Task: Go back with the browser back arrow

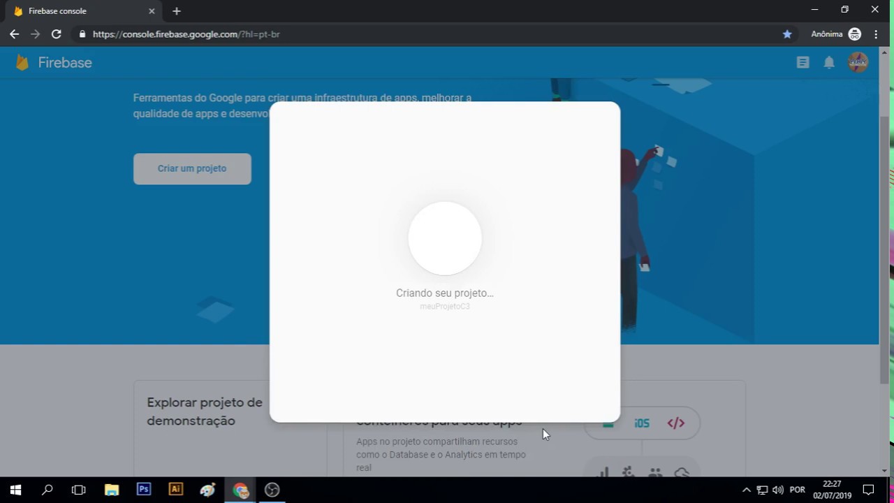Action: tap(14, 34)
